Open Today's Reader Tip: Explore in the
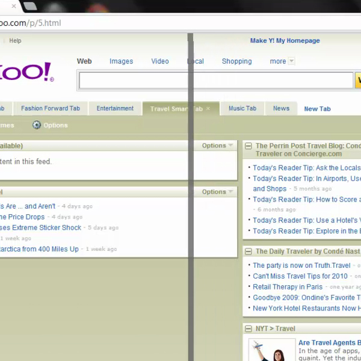The height and width of the screenshot is (361, 361). pyautogui.click(x=307, y=231)
